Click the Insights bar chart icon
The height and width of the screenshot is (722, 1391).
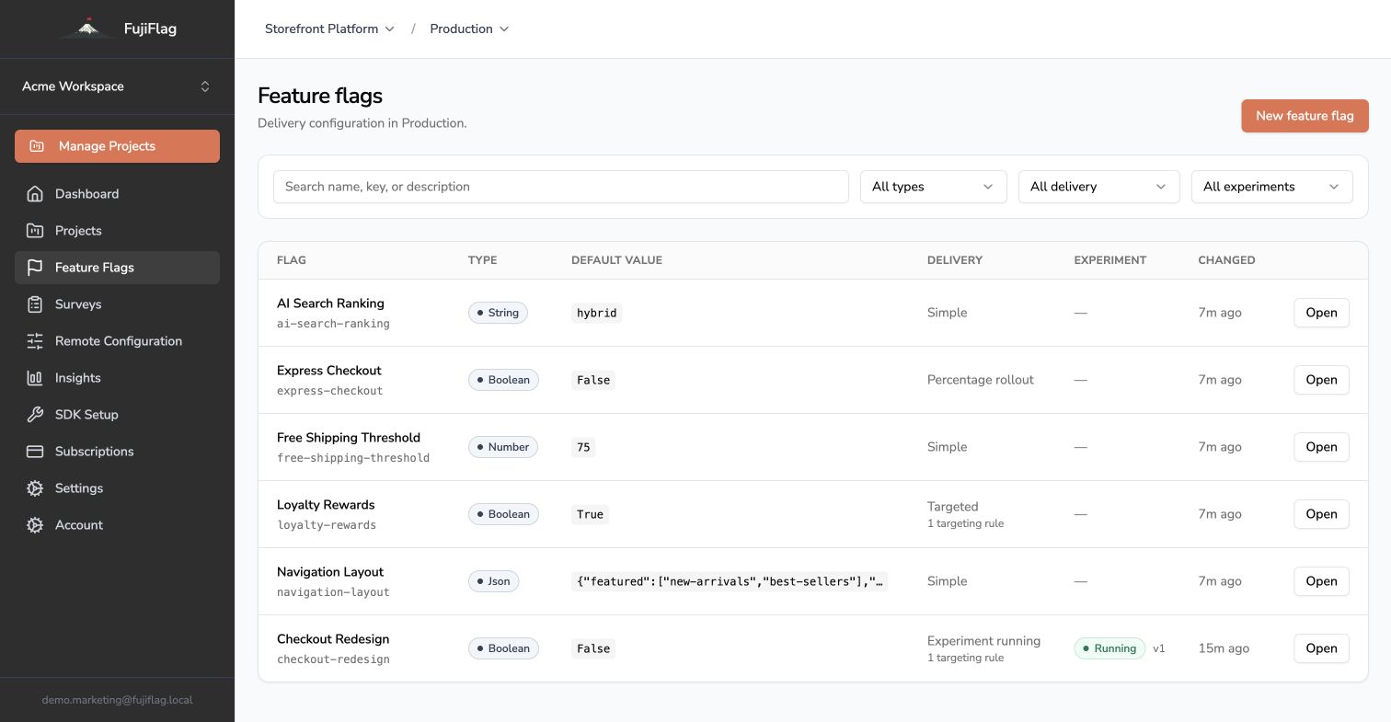35,378
